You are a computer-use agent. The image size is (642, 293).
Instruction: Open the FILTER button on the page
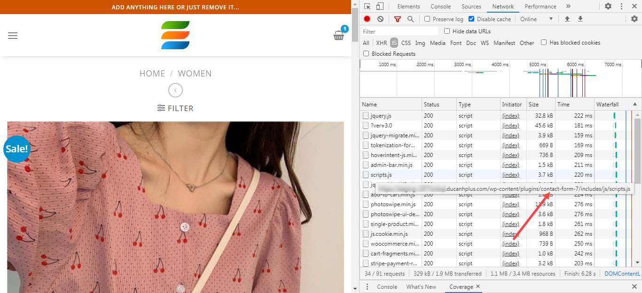click(x=175, y=108)
